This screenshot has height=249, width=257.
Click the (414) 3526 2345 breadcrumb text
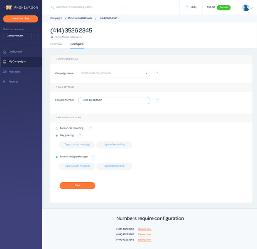[109, 18]
